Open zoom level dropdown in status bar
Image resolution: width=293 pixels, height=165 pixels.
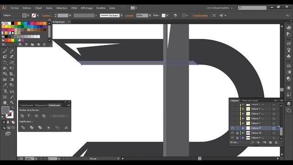pyautogui.click(x=36, y=159)
